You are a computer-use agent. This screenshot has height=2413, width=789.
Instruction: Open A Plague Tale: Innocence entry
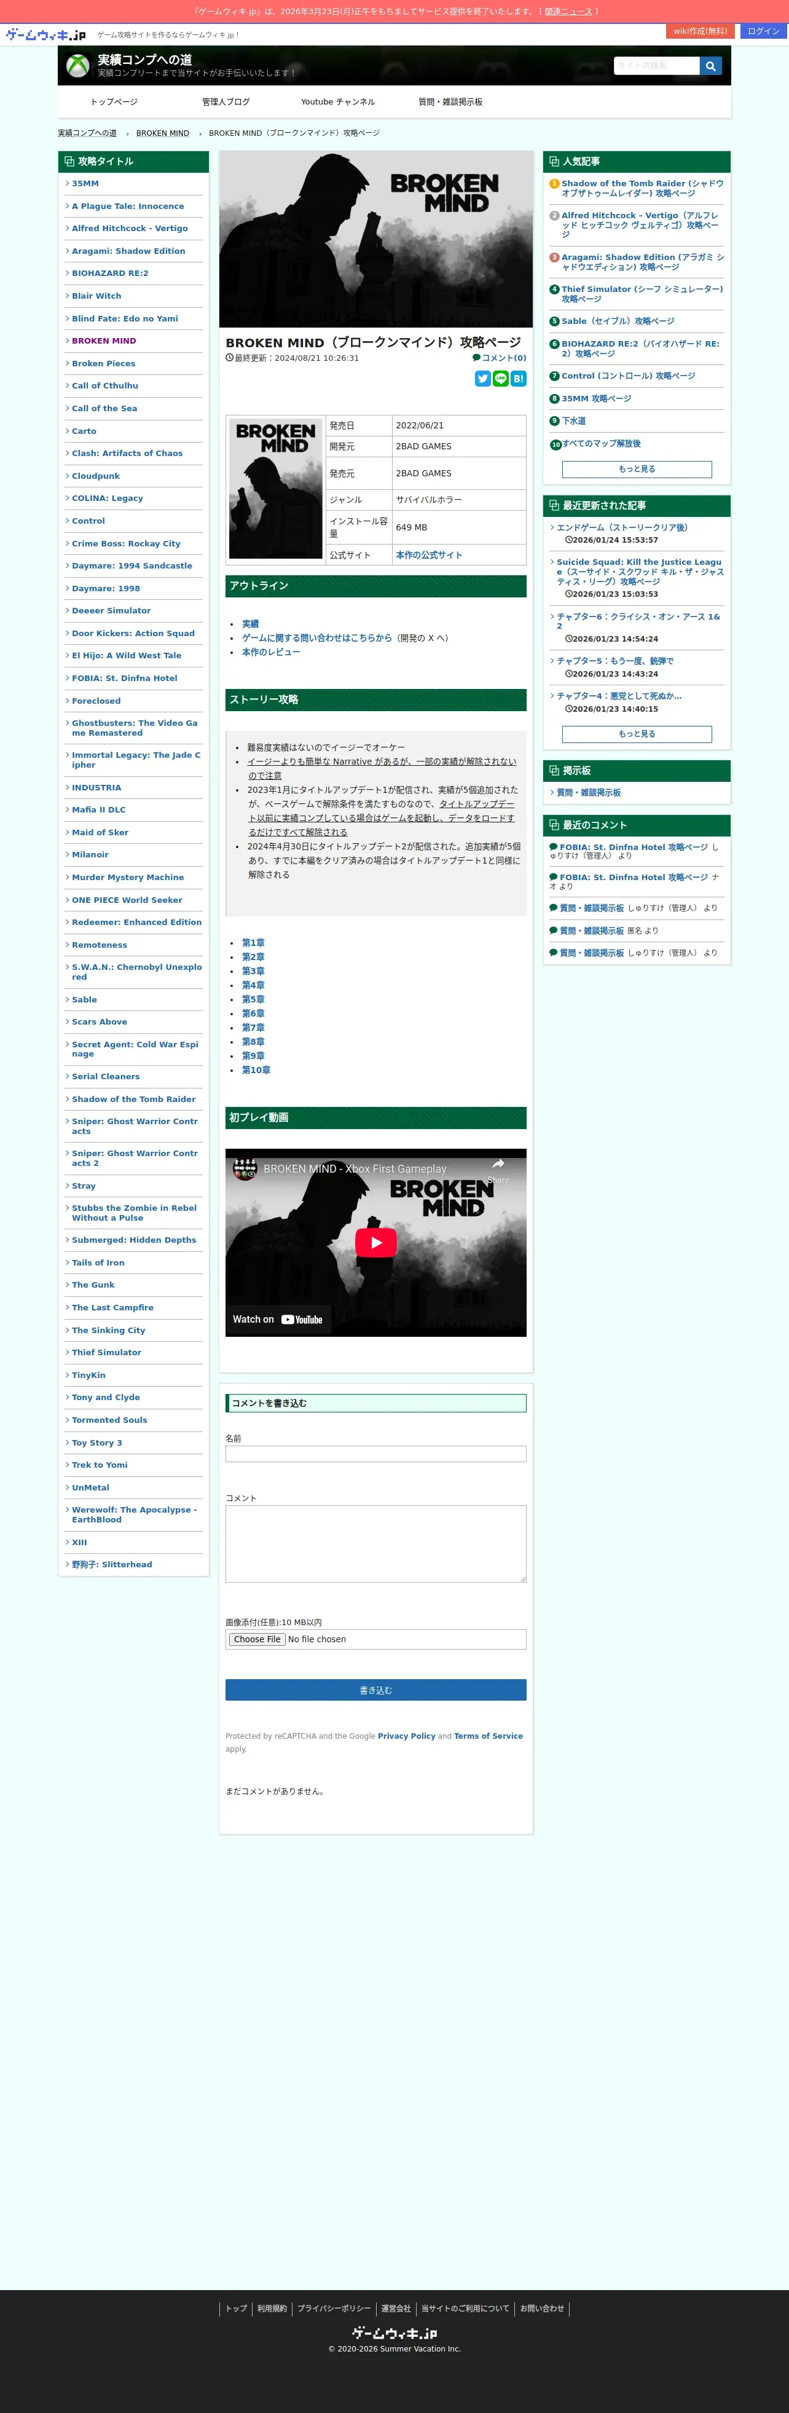(128, 206)
